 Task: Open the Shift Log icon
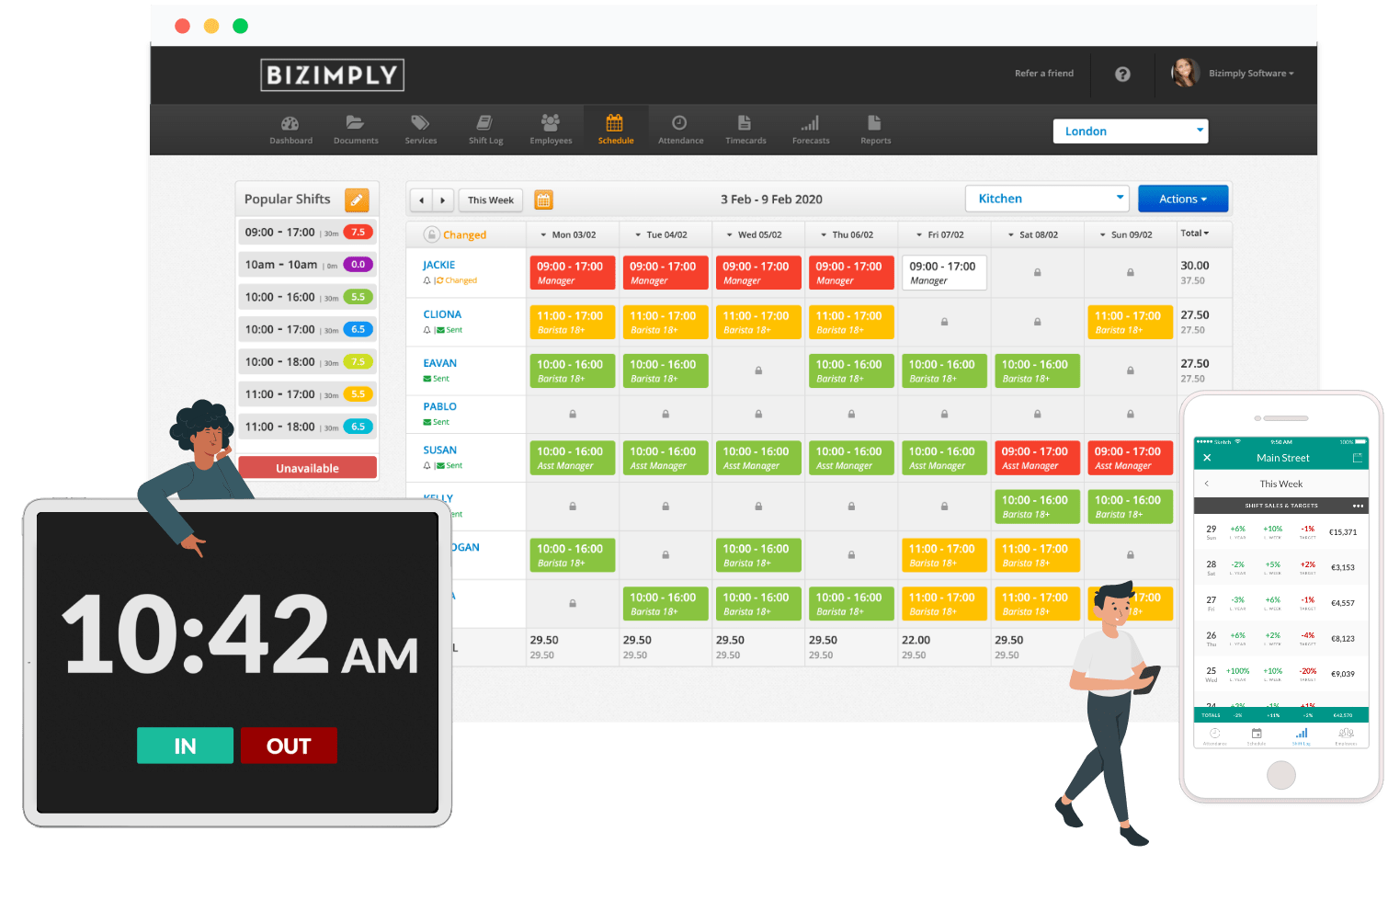(x=484, y=122)
